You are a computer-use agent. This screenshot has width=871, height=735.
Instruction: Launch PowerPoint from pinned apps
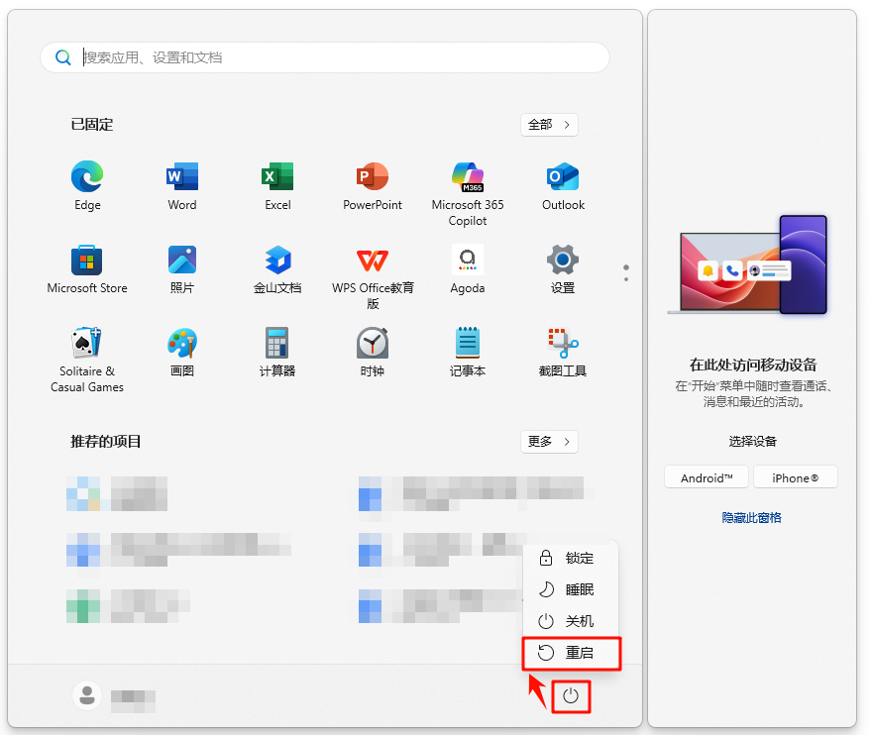373,178
